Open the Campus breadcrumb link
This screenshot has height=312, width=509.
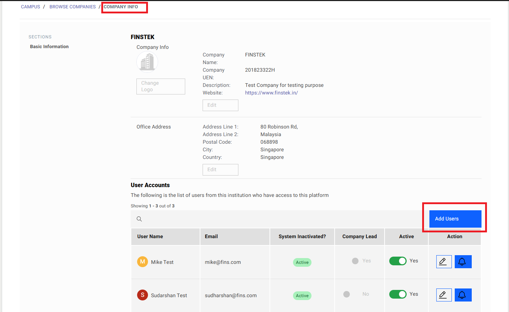[x=30, y=7]
